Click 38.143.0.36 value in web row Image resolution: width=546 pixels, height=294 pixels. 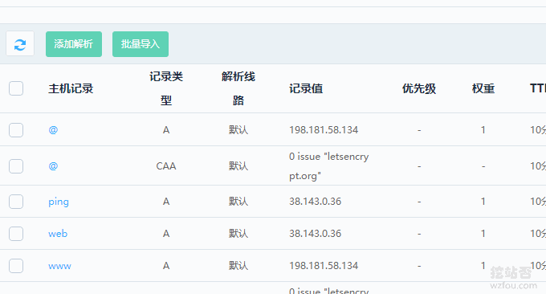click(315, 234)
